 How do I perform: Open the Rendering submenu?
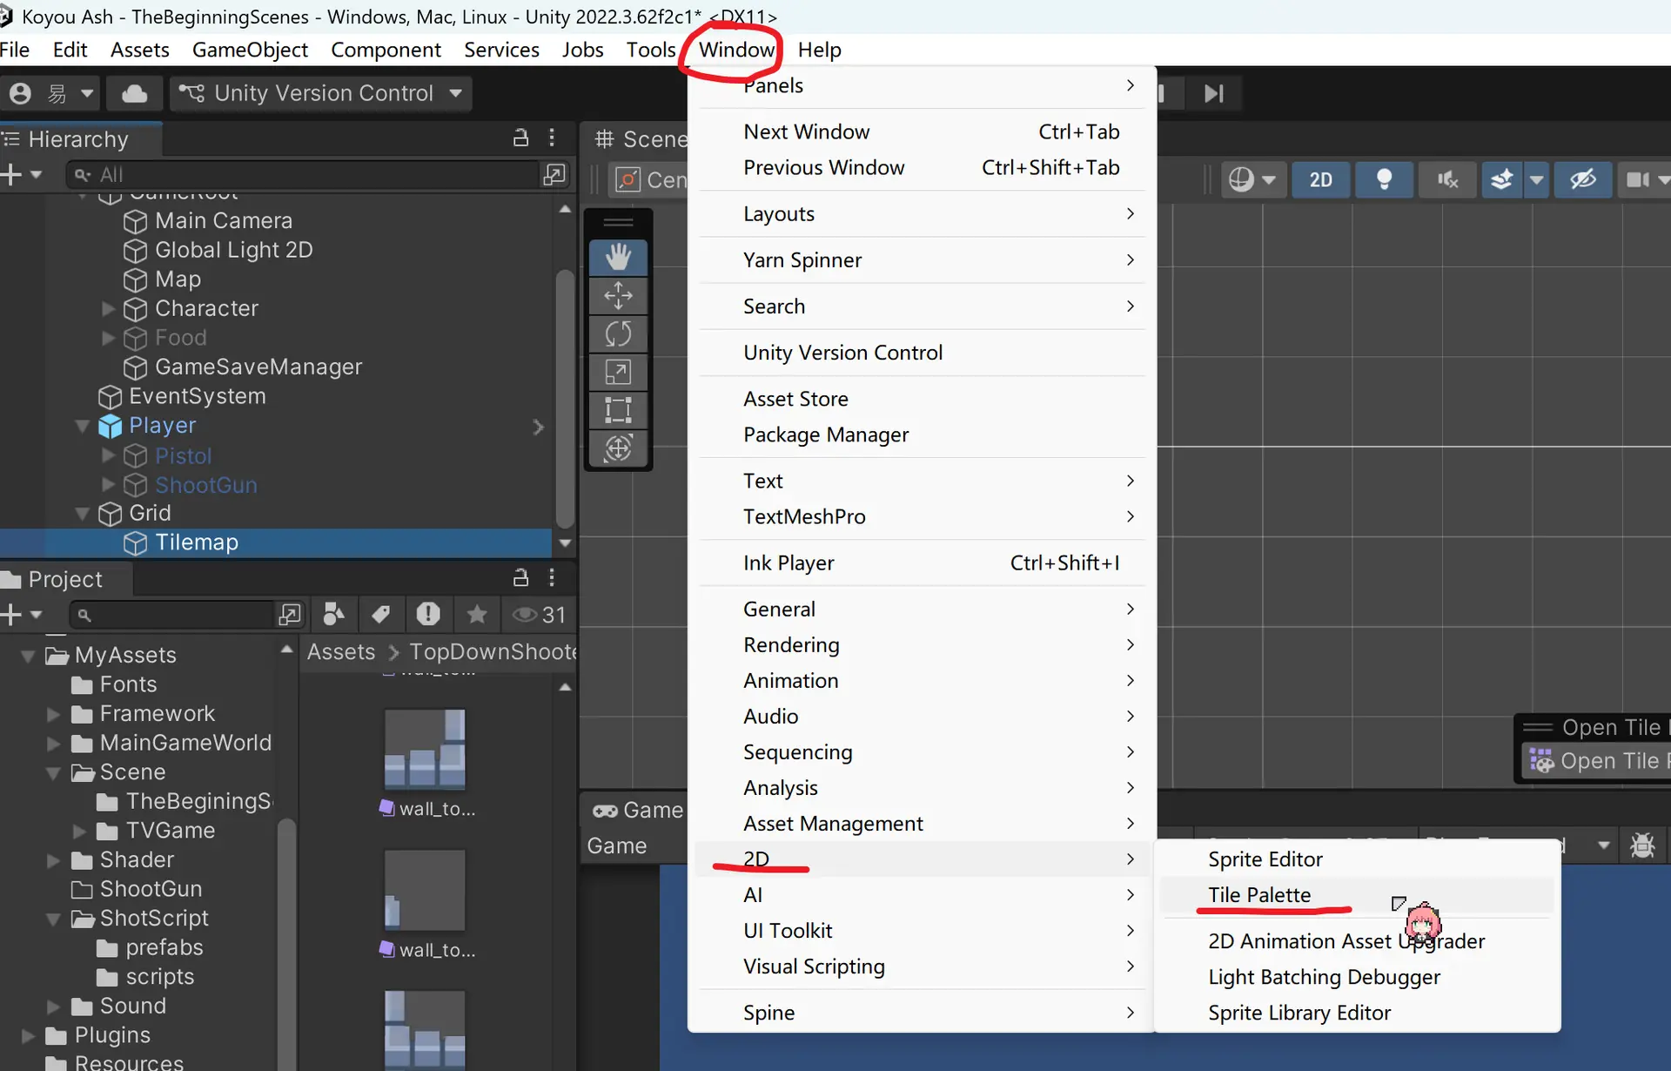coord(922,644)
